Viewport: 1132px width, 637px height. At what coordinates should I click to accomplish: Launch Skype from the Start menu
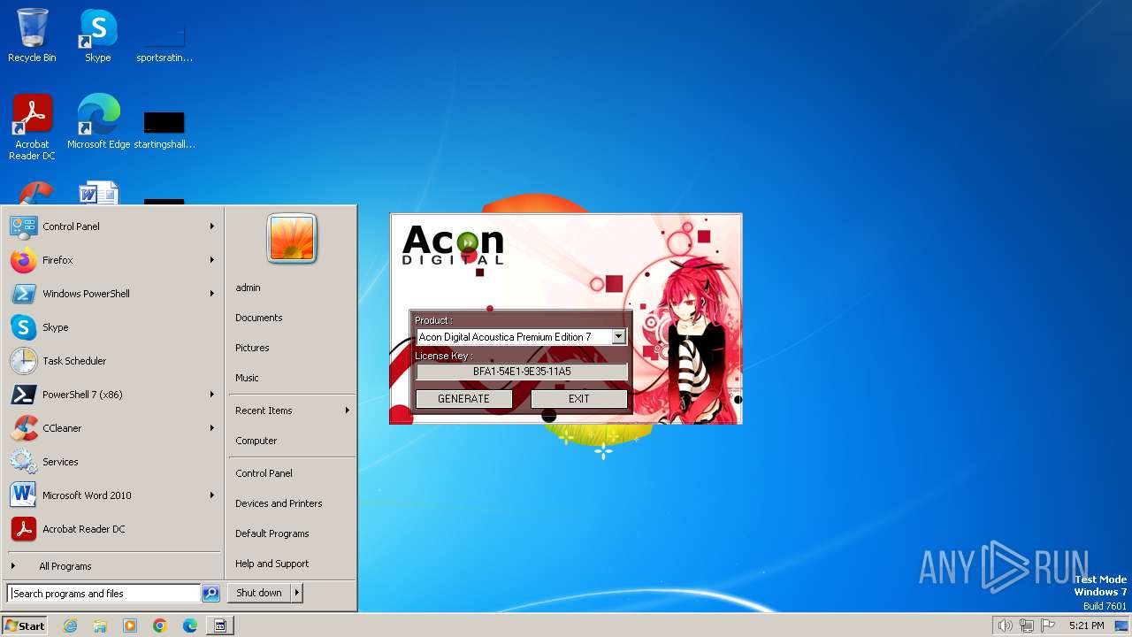tap(112, 327)
